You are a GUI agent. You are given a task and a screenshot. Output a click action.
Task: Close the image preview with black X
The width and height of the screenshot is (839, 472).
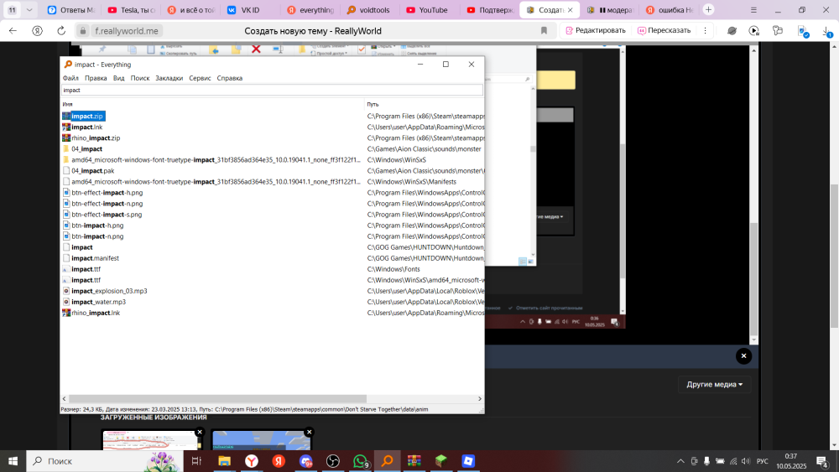point(743,356)
